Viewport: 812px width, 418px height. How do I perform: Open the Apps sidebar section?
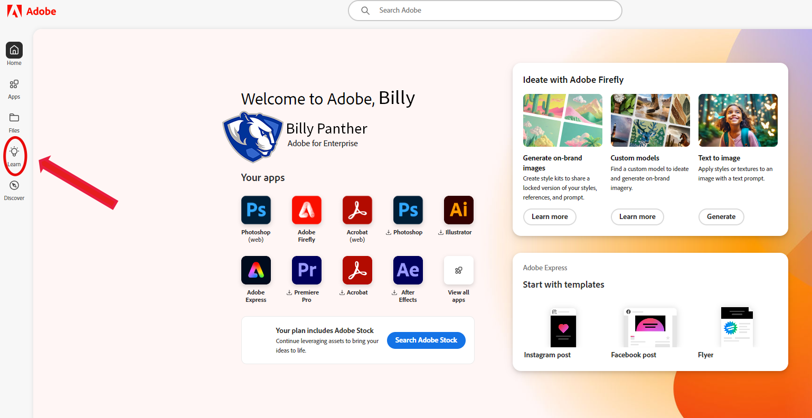pyautogui.click(x=14, y=84)
